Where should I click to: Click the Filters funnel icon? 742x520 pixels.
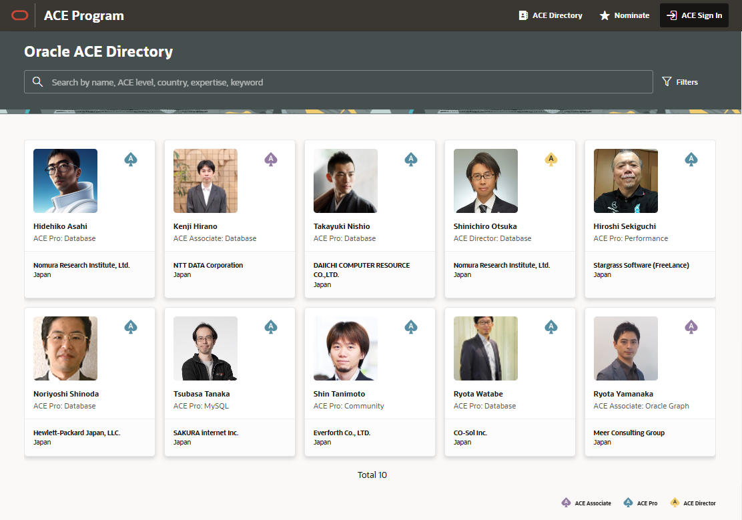coord(667,82)
